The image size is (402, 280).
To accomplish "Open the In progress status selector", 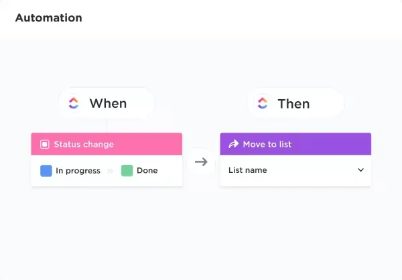I will 70,171.
